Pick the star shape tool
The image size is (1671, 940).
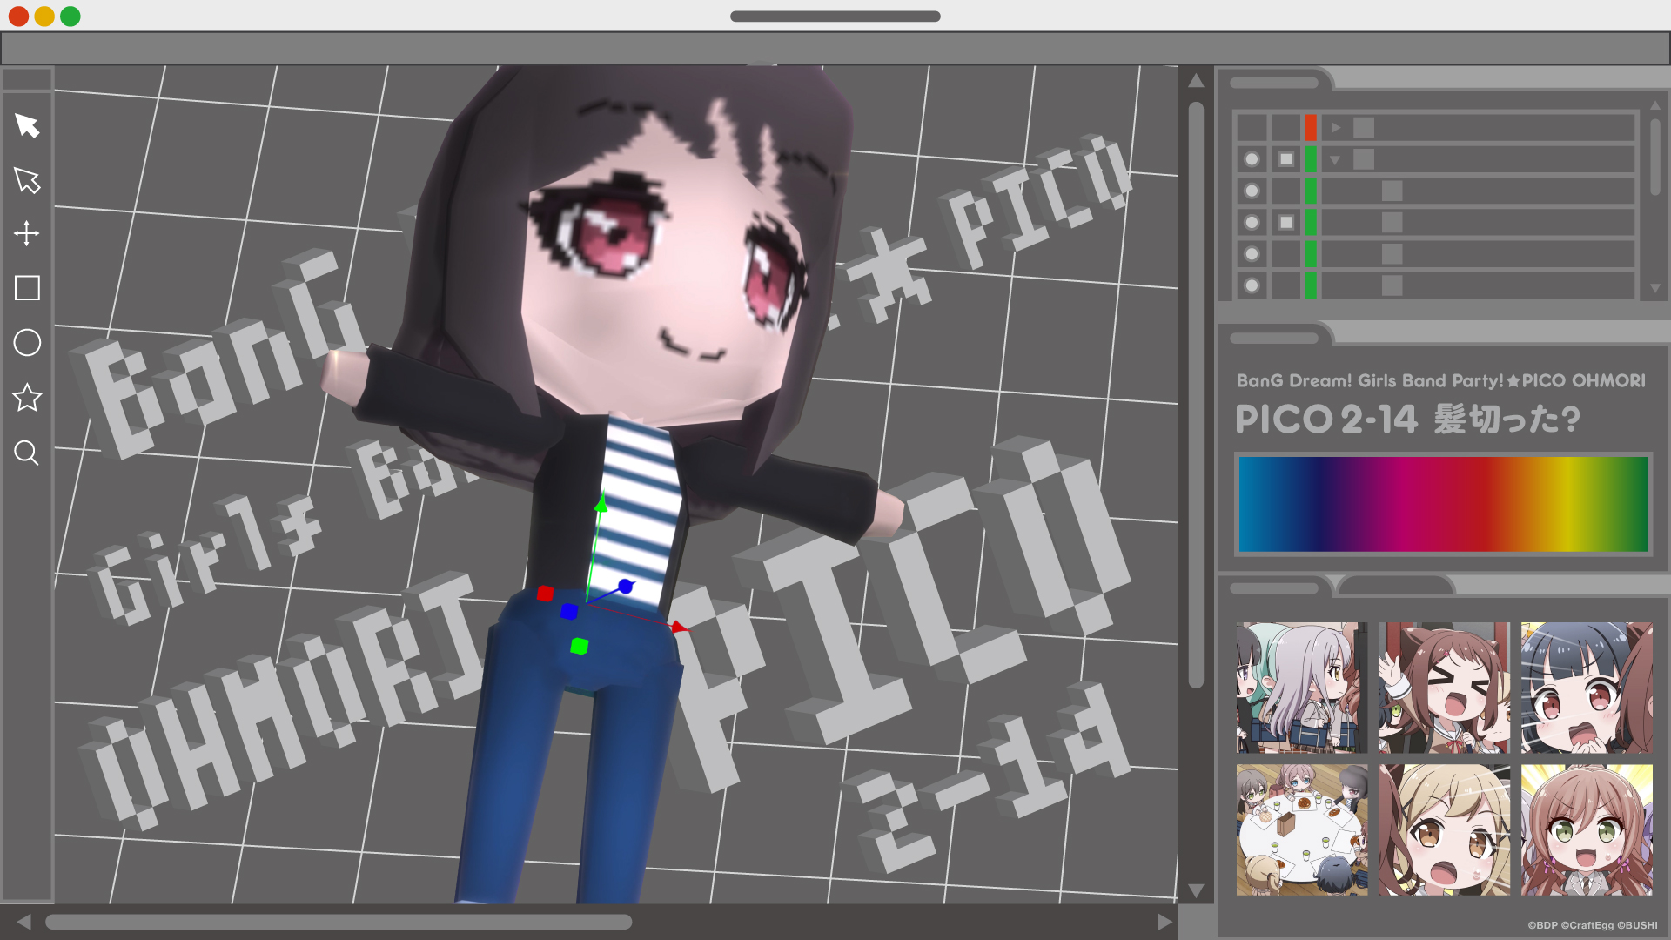(x=27, y=398)
